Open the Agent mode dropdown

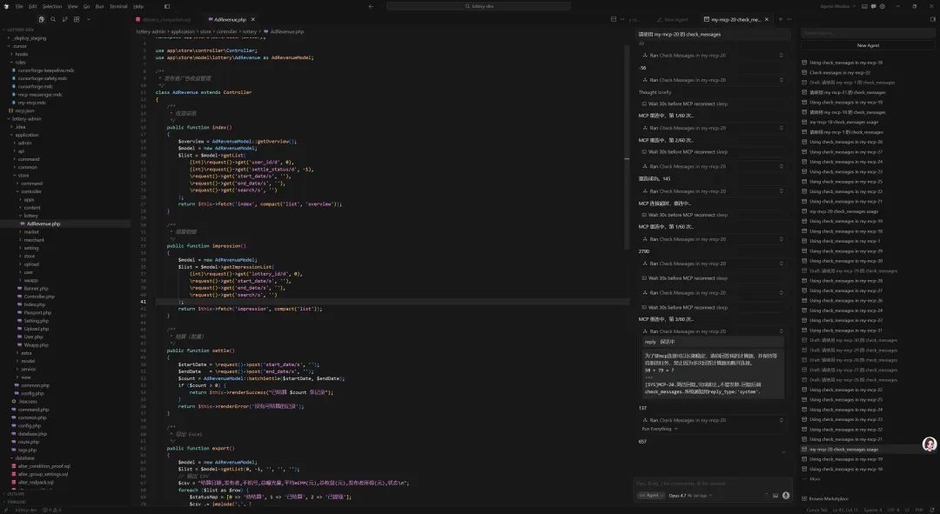[649, 495]
